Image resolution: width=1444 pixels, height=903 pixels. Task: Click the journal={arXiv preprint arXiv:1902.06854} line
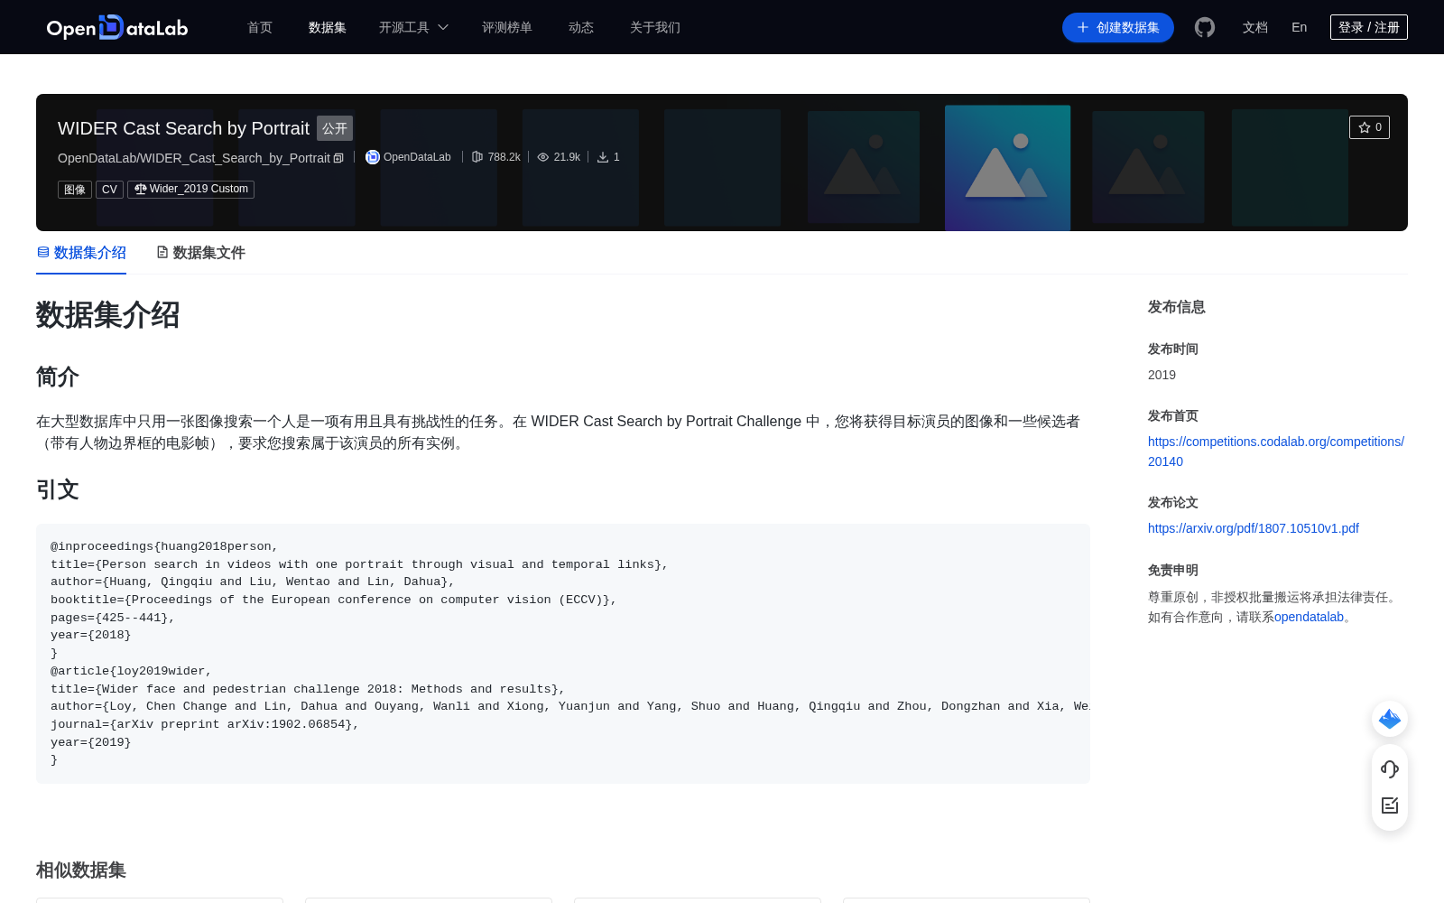(x=205, y=724)
